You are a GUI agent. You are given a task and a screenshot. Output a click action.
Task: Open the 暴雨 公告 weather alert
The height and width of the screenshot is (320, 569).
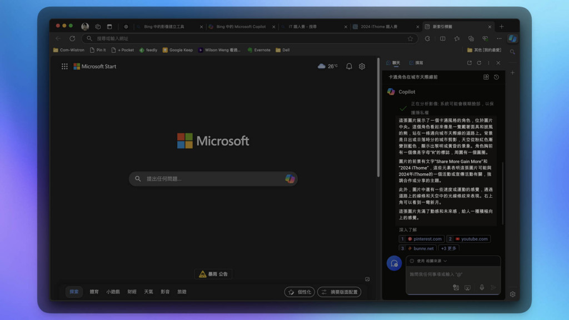coord(213,274)
